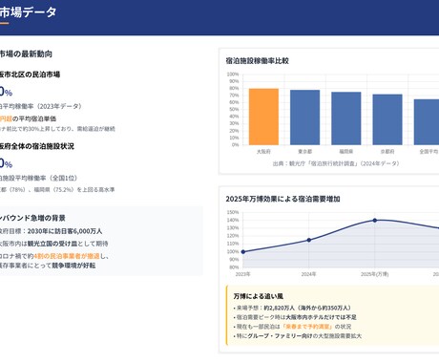Click the '2025年万博効果による宿泊需要増加' chart title
Screen dimensions: 439x363
point(282,199)
